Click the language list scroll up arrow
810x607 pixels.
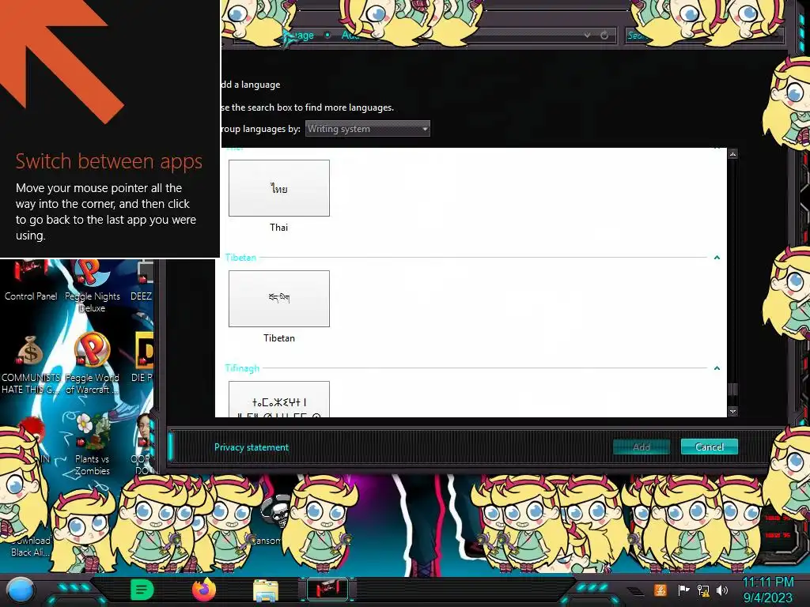tap(732, 154)
